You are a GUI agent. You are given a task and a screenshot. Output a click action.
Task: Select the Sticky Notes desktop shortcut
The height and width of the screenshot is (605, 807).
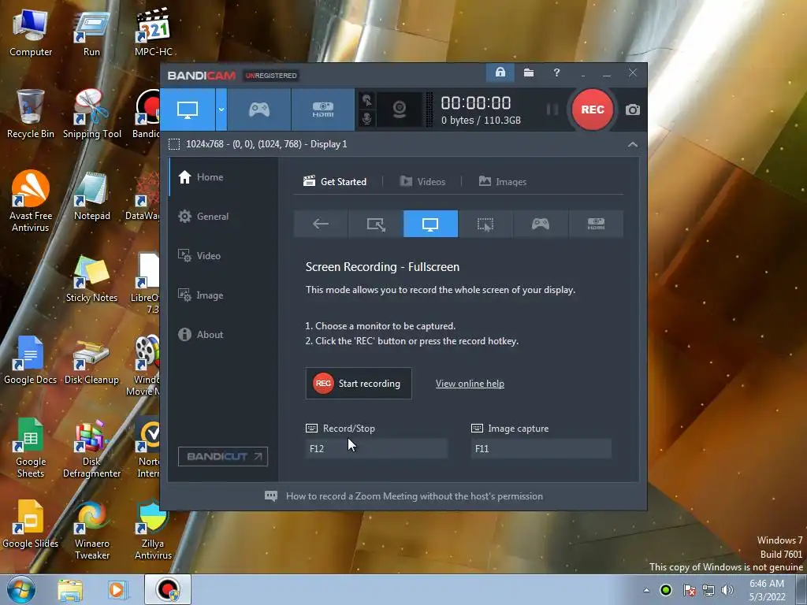point(91,278)
